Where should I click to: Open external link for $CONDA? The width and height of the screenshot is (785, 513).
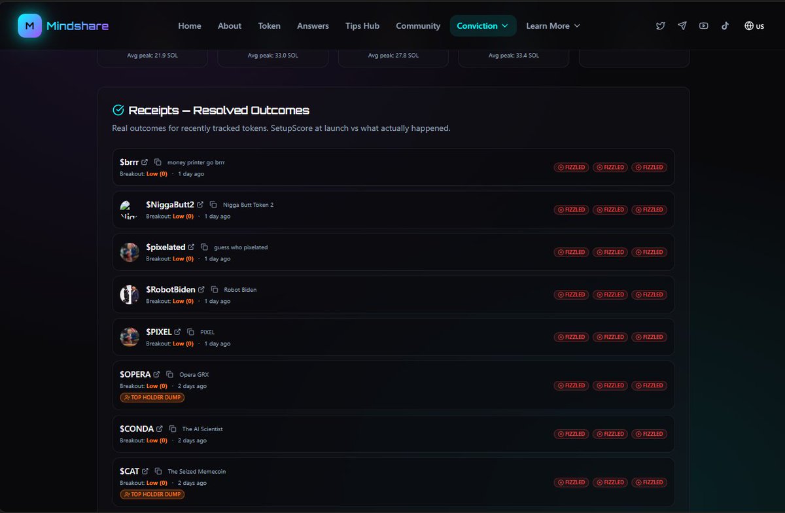[160, 429]
